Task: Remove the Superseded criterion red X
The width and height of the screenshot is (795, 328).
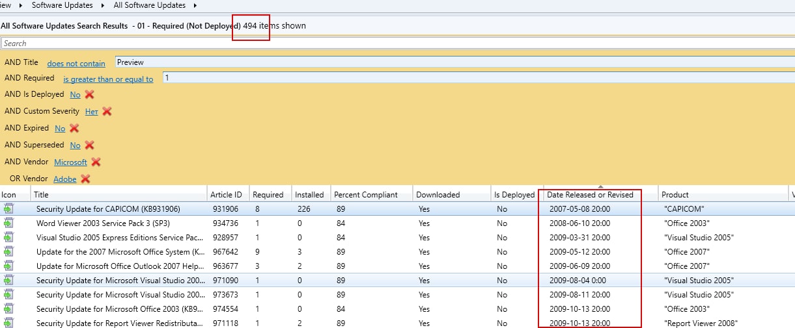Action: point(90,145)
